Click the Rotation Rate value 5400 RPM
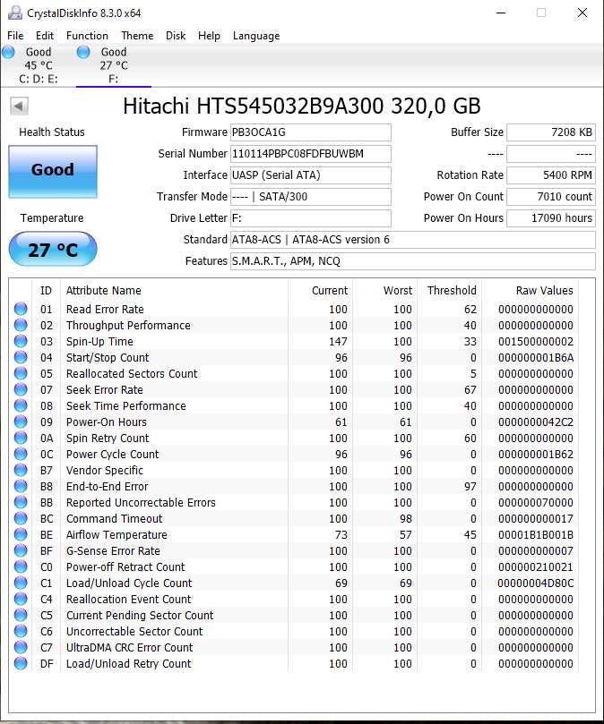604x724 pixels. (551, 175)
